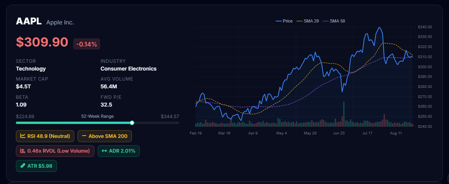Viewport: 449px width, 184px height.
Task: Click the $309.90 price value
Action: (42, 42)
